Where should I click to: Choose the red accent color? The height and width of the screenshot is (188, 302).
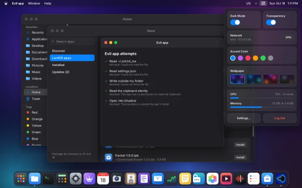[x=248, y=58]
